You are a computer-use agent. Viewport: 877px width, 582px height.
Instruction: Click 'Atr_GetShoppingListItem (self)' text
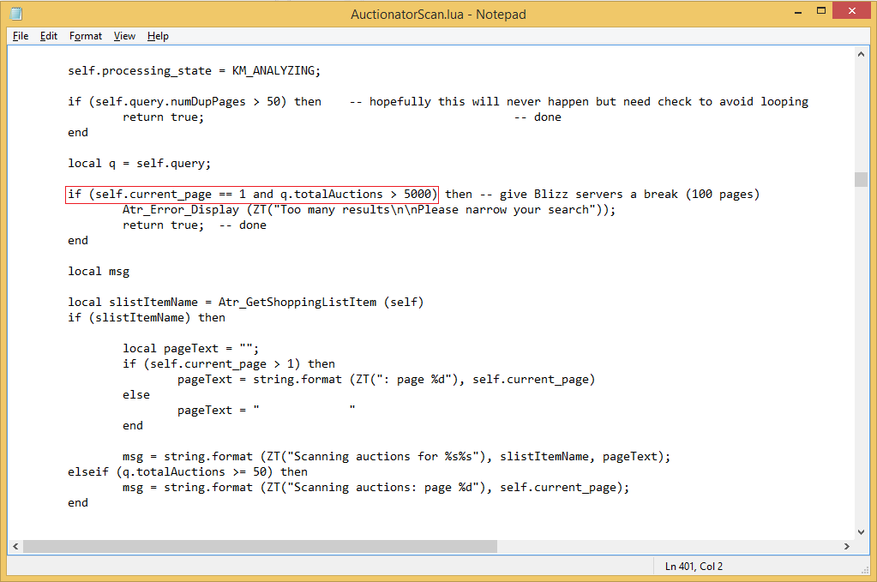pyautogui.click(x=321, y=303)
